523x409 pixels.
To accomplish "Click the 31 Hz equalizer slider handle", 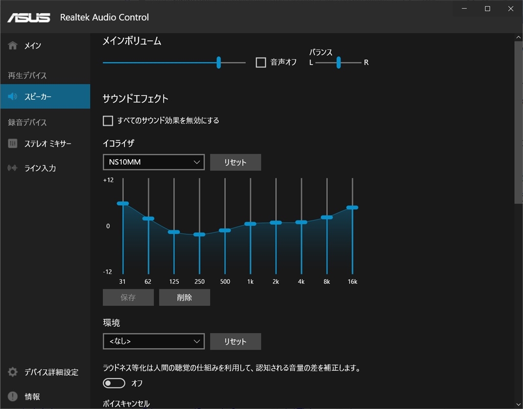I will (123, 203).
